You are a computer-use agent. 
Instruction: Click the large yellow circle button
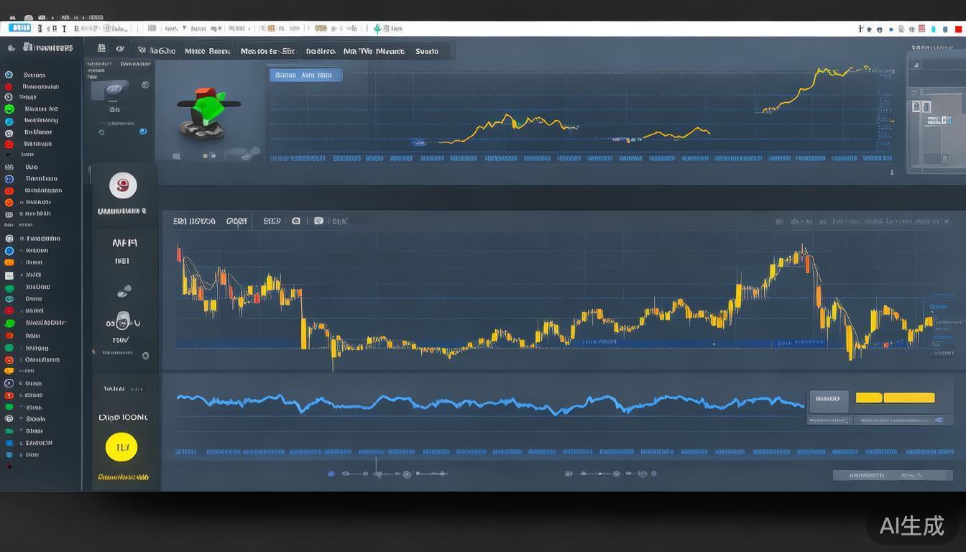click(x=121, y=447)
